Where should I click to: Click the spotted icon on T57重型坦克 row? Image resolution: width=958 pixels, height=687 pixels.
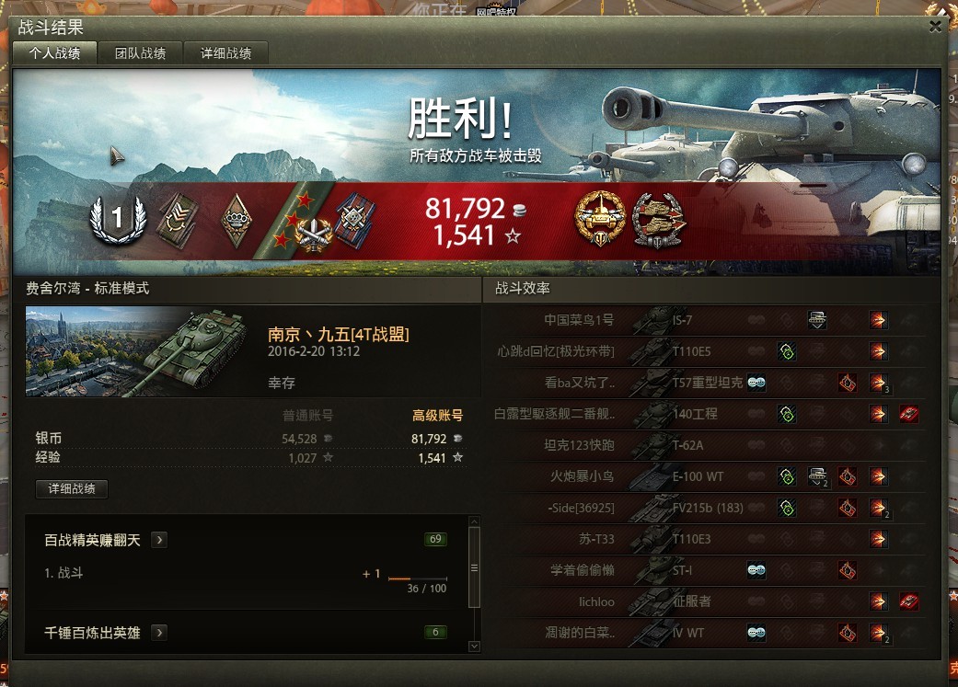(756, 383)
